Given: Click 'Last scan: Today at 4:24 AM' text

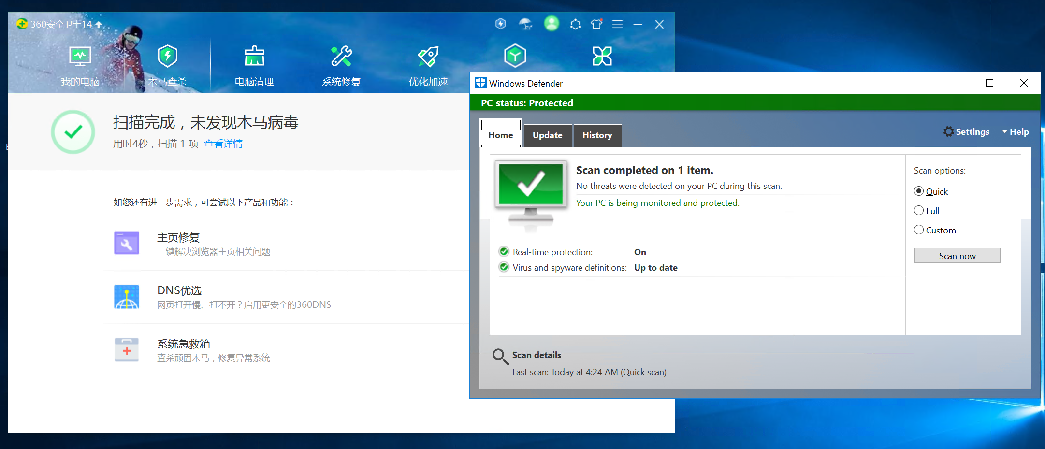Looking at the screenshot, I should coord(589,372).
